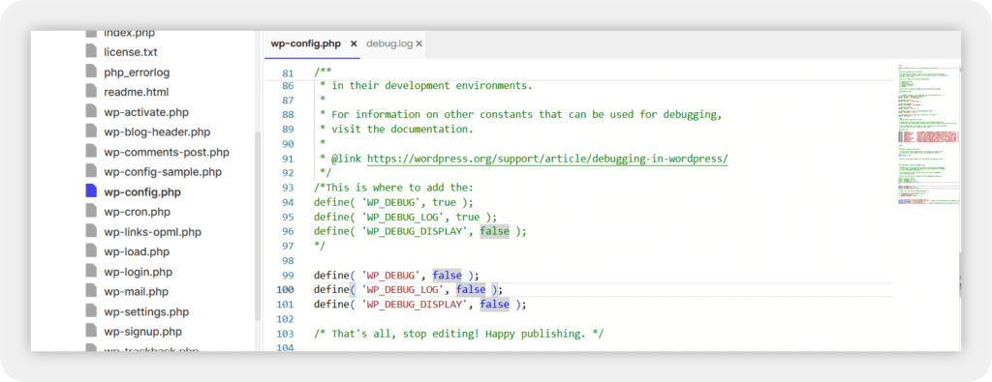
Task: Click line number 101 in the gutter
Action: [286, 305]
